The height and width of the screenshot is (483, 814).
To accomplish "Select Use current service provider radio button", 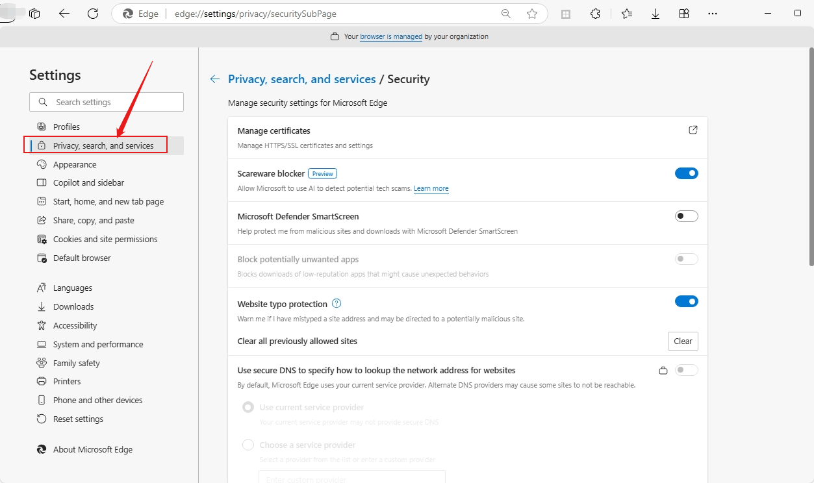I will 248,408.
